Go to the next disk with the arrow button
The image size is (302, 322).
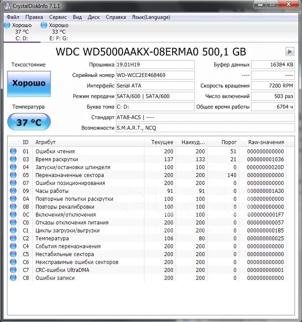tap(290, 51)
